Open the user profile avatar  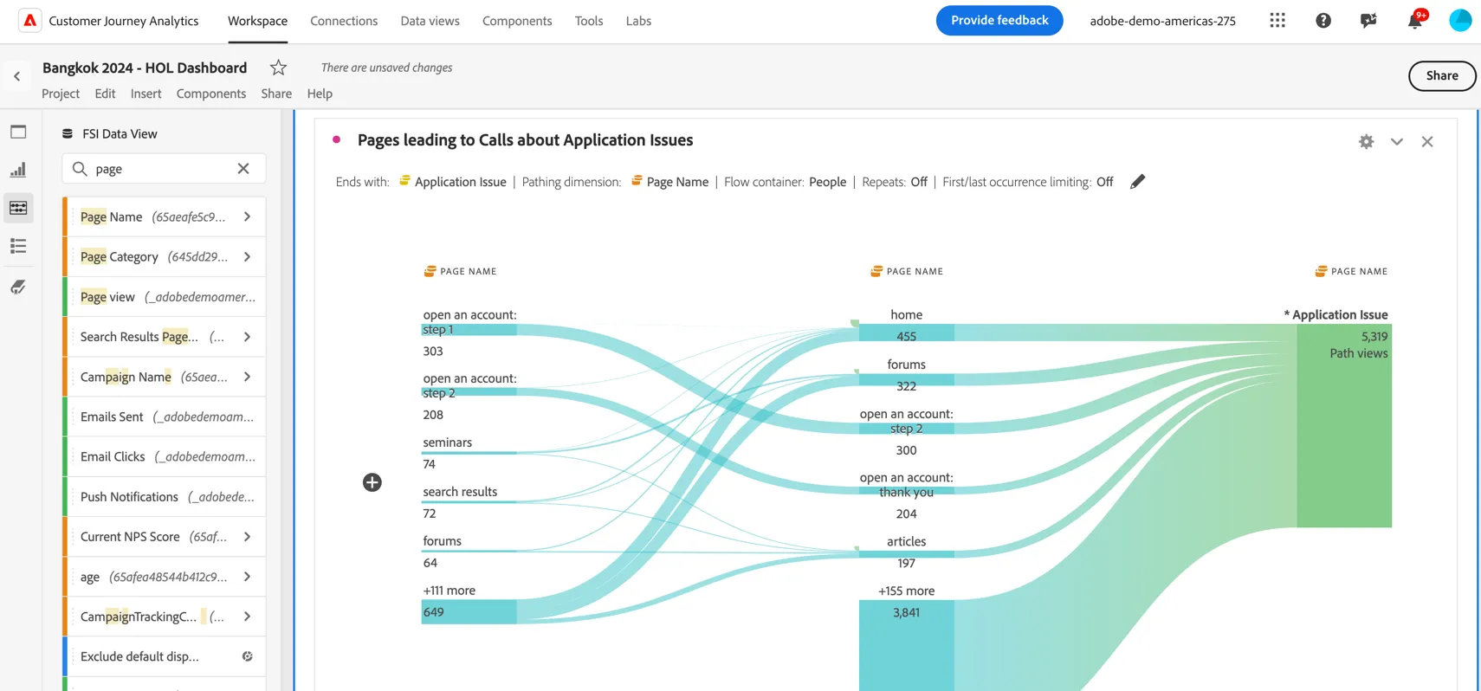coord(1460,20)
